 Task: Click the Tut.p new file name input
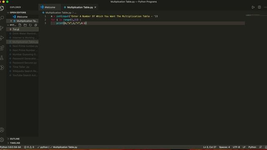[x=25, y=30]
